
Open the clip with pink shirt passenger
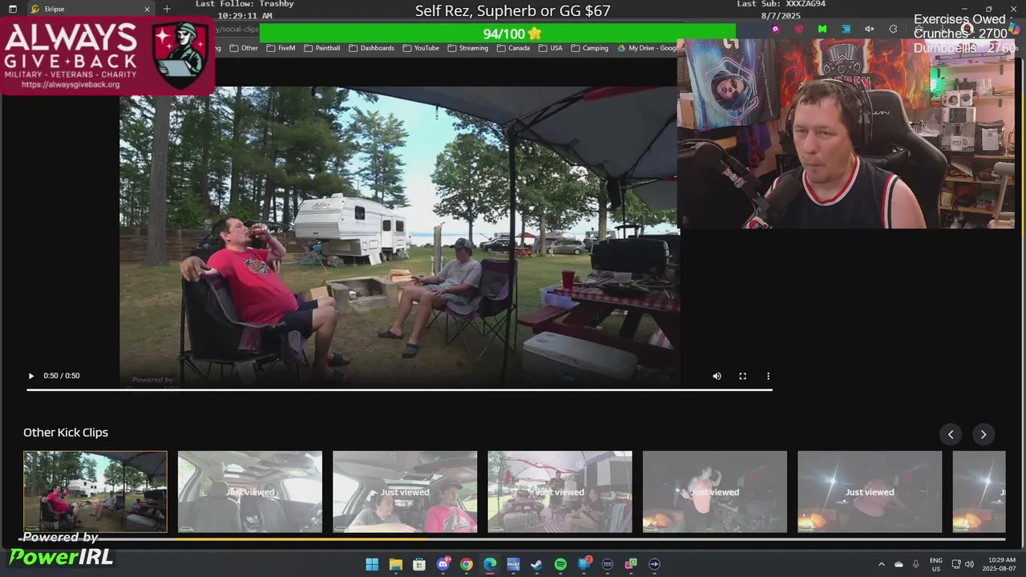point(405,491)
